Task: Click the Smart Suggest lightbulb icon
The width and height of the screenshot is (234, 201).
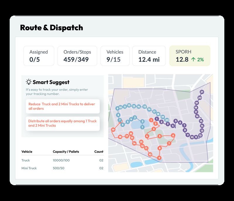Action: pyautogui.click(x=28, y=82)
